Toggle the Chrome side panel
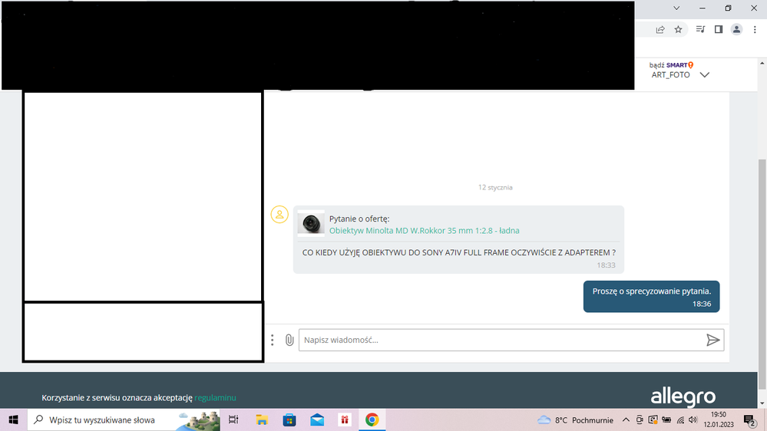This screenshot has width=767, height=431. coord(719,30)
